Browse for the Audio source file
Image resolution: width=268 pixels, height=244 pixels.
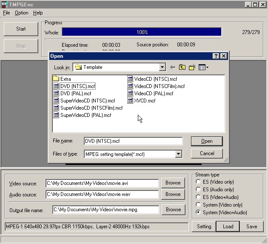pos(173,194)
